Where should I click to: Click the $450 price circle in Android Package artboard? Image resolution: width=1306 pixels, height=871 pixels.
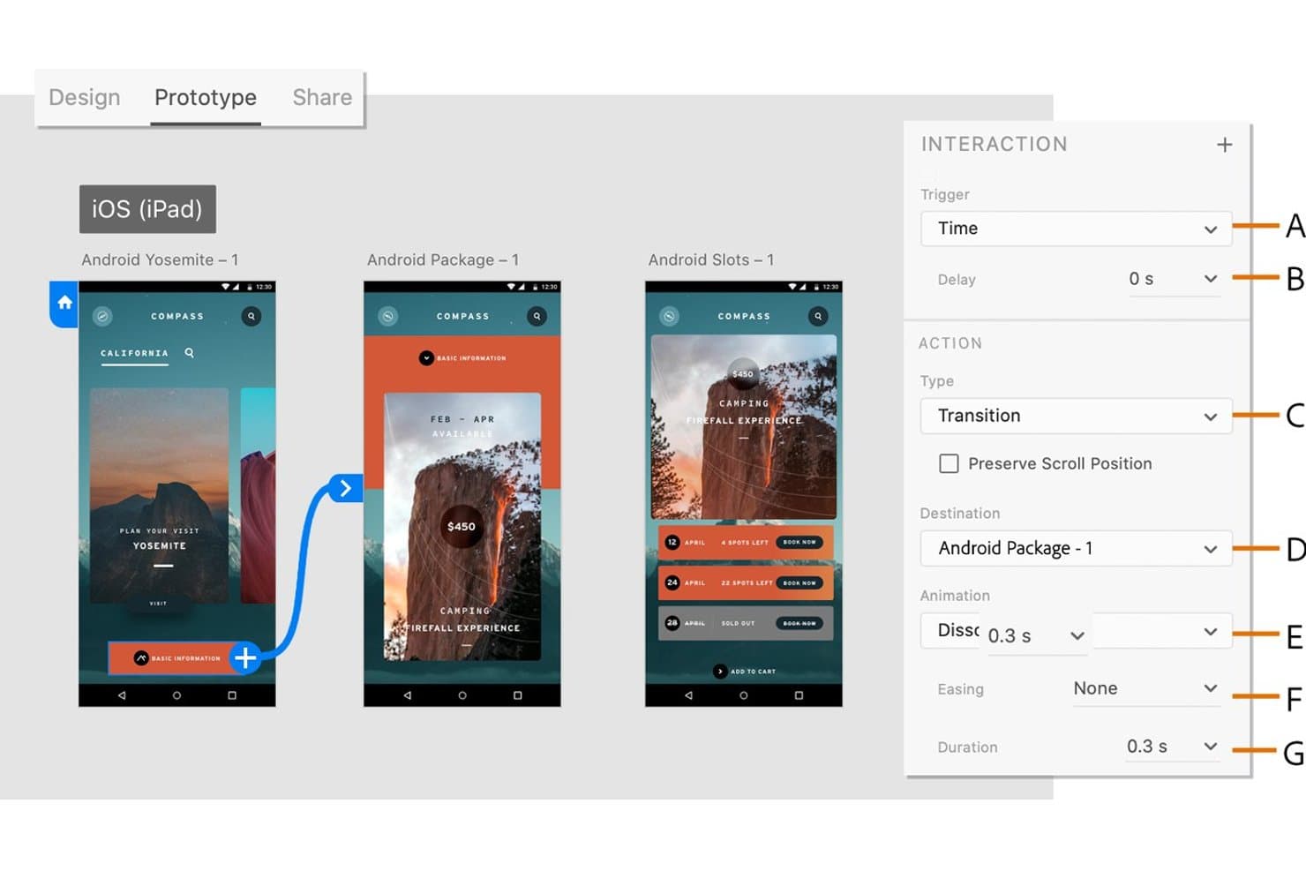tap(462, 526)
